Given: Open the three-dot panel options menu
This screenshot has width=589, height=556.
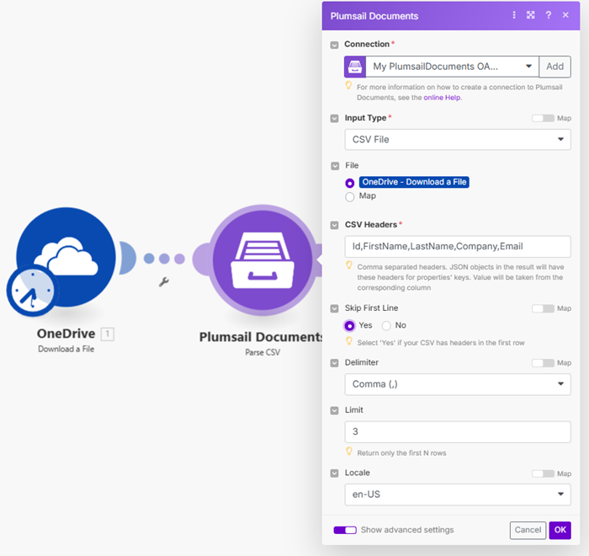Looking at the screenshot, I should 514,15.
